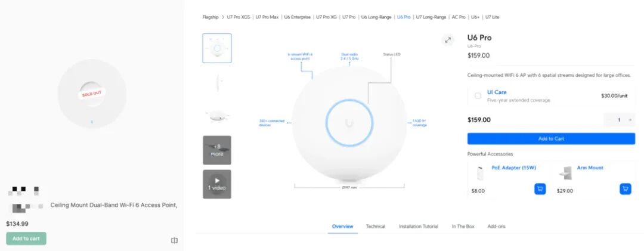This screenshot has width=644, height=251.
Task: Click the Dual-radio 2.4 / 5 GHz label
Action: click(x=349, y=56)
